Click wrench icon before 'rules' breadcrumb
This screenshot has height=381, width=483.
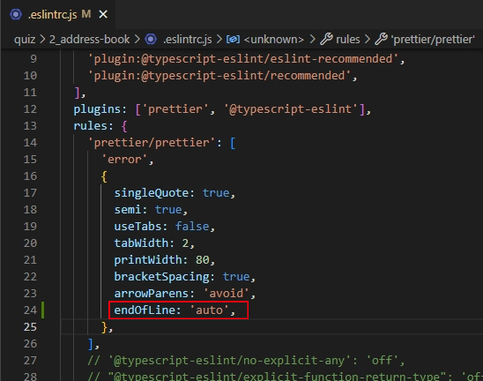[326, 39]
